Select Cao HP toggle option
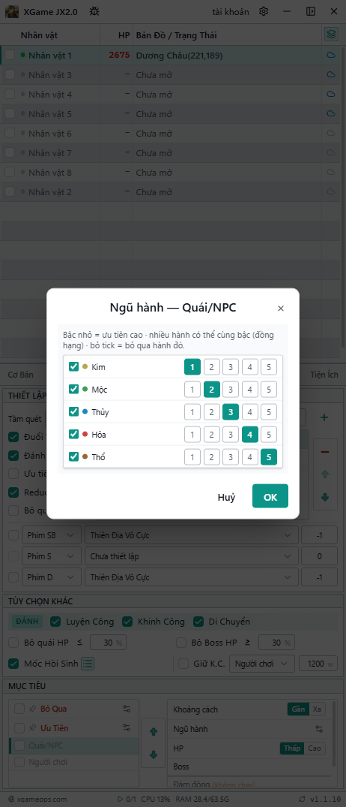Image resolution: width=346 pixels, height=807 pixels. (315, 748)
